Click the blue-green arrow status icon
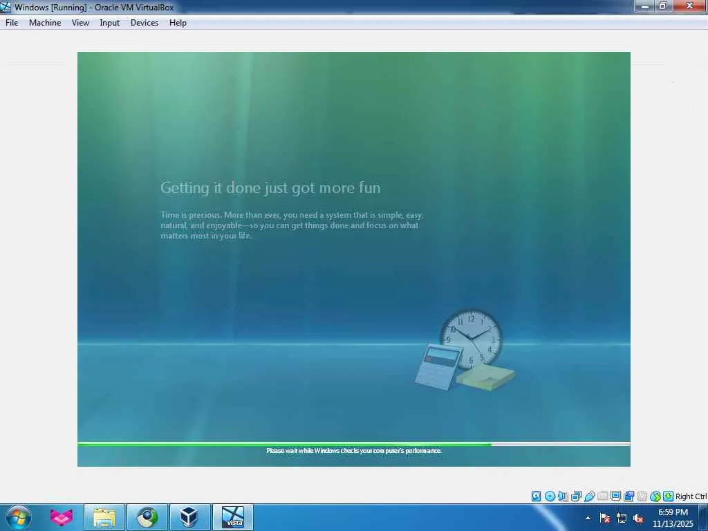The height and width of the screenshot is (531, 708). (x=655, y=496)
